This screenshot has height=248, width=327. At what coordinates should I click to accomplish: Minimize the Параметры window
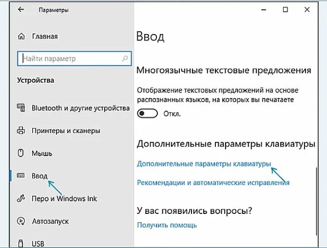click(x=264, y=10)
